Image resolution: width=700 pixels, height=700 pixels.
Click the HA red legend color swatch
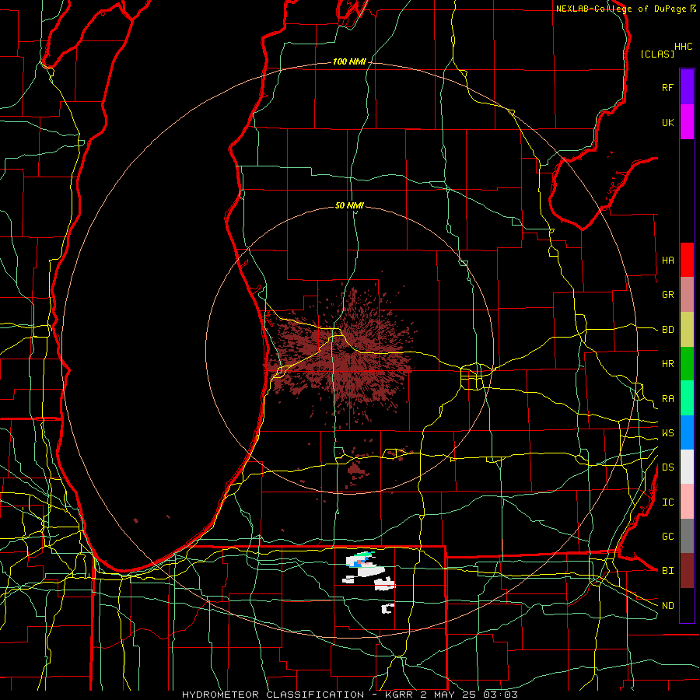[x=687, y=260]
